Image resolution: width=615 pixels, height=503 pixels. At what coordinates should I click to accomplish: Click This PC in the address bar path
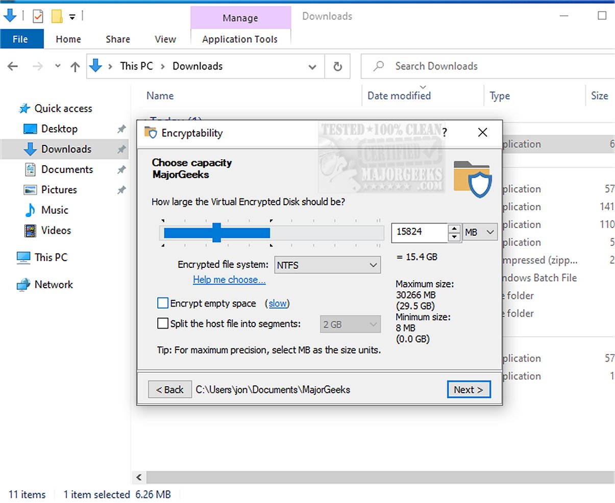tap(136, 66)
